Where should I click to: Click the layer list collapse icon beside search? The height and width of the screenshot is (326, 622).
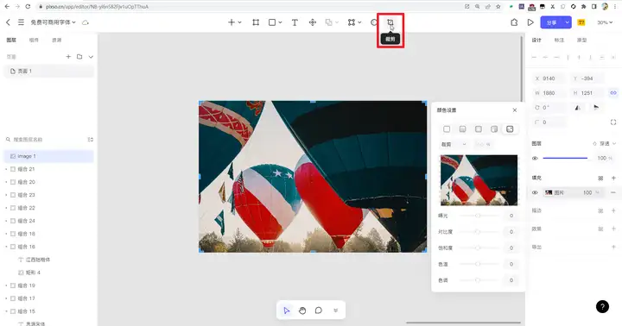click(91, 140)
